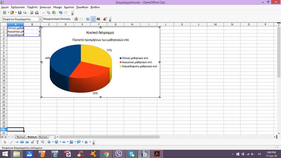Select the Callouts shapes blue bubble
281x158 pixels.
coord(79,142)
